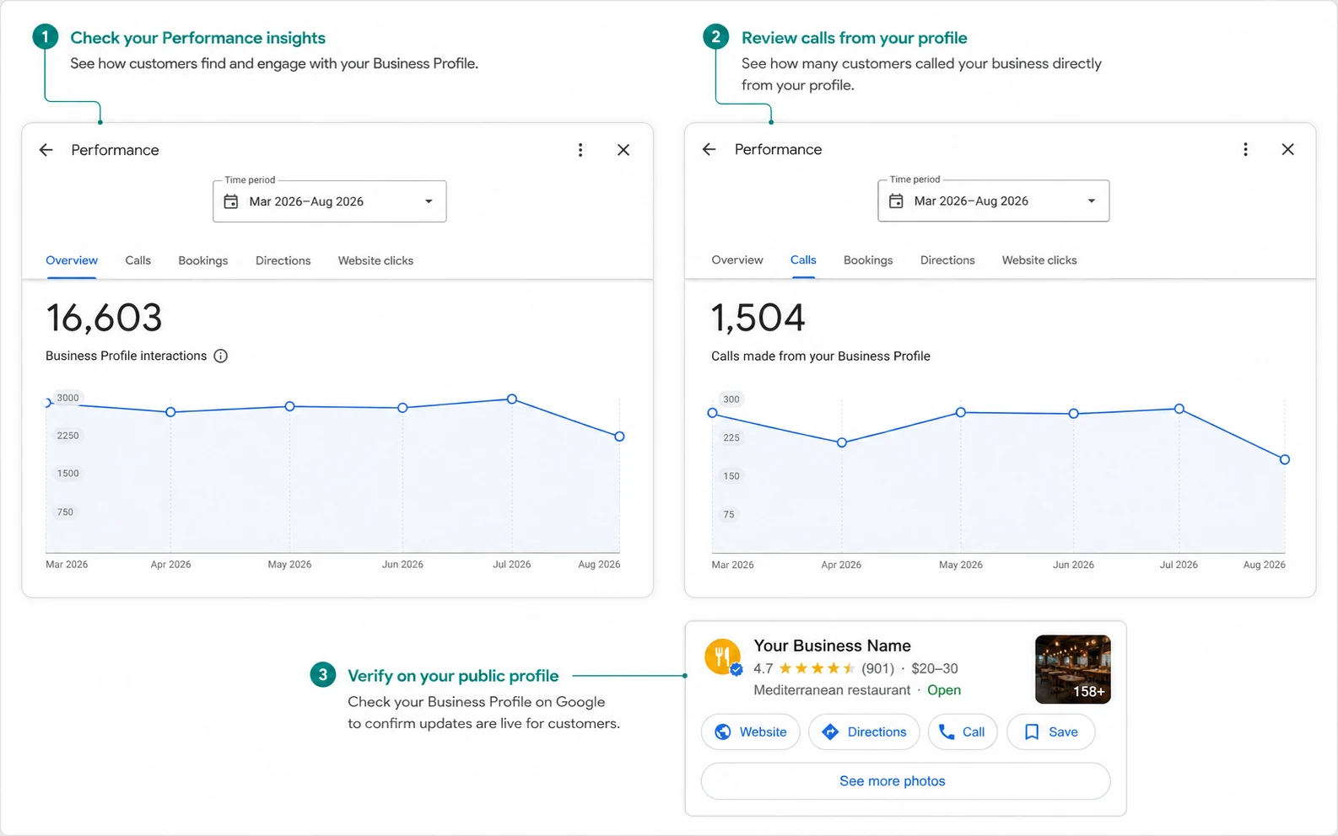Click the restaurant fork-and-knife profile icon
The image size is (1338, 836).
coord(723,656)
